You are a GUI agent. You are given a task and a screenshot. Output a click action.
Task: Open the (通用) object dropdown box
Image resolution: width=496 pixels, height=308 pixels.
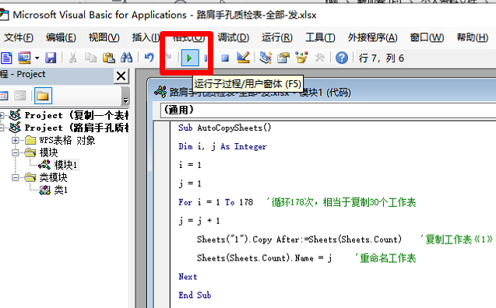click(x=328, y=110)
